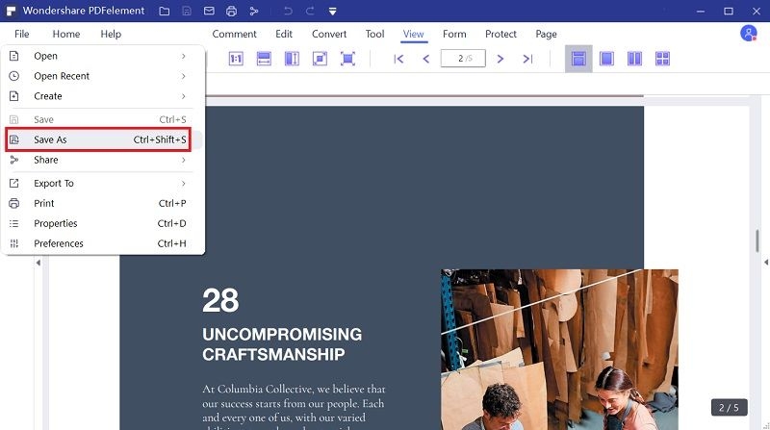Click the Actual Size 1:1 view icon

tap(236, 59)
